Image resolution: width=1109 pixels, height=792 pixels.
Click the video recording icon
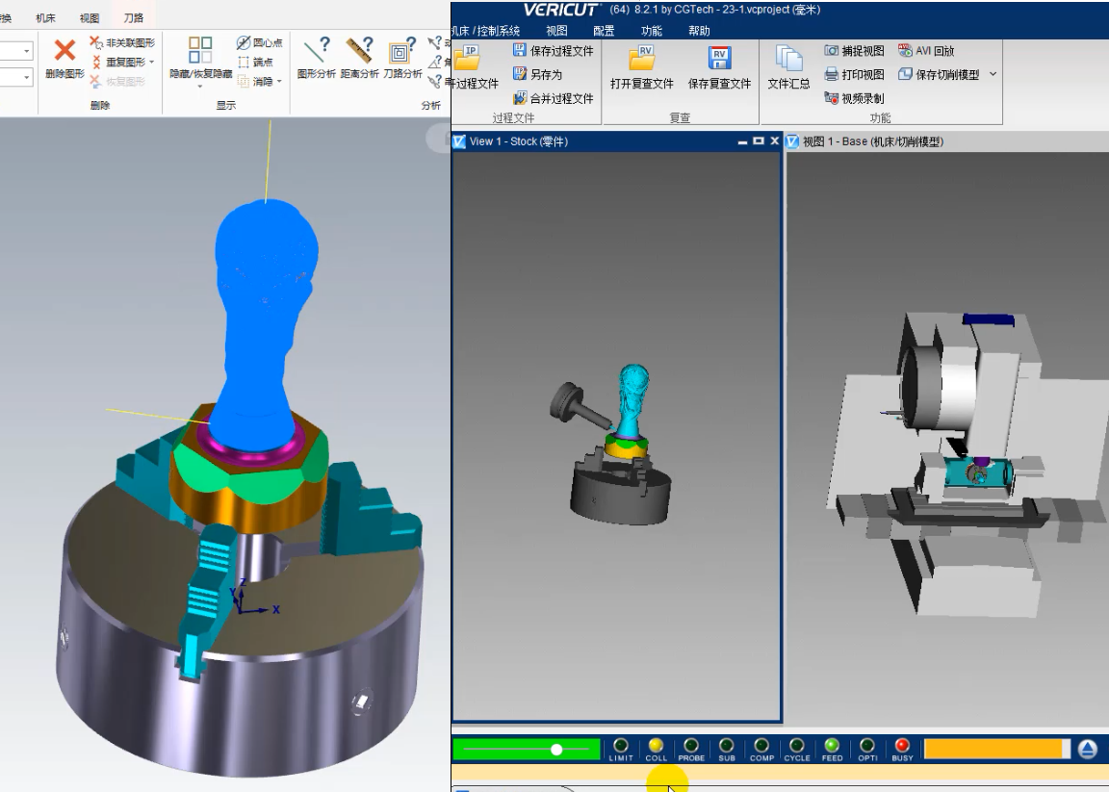point(832,98)
